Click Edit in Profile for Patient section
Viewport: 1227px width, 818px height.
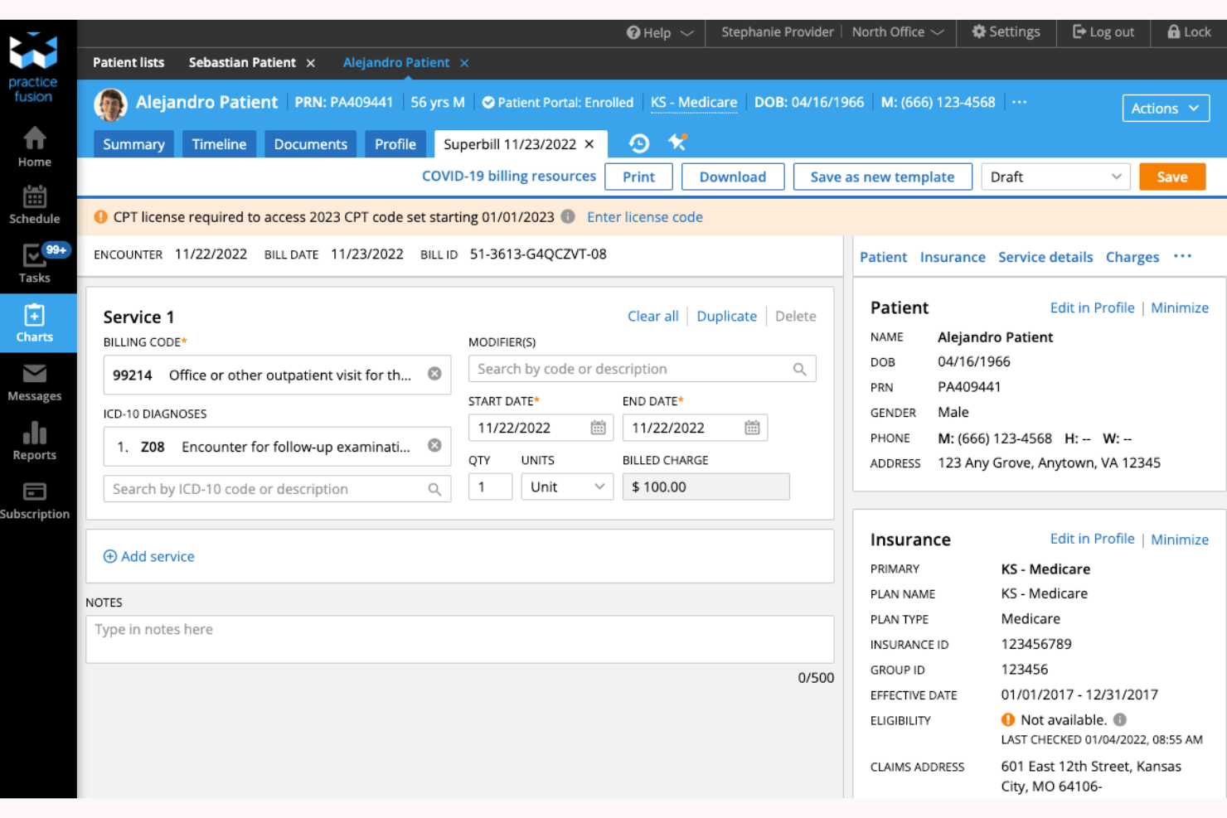pos(1092,307)
